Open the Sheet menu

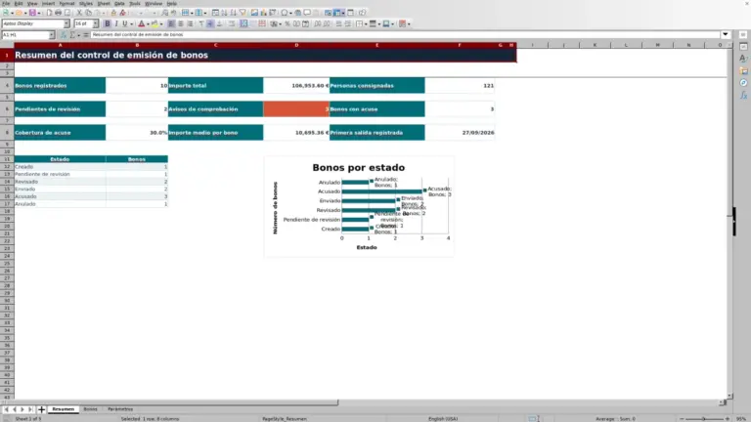click(104, 3)
